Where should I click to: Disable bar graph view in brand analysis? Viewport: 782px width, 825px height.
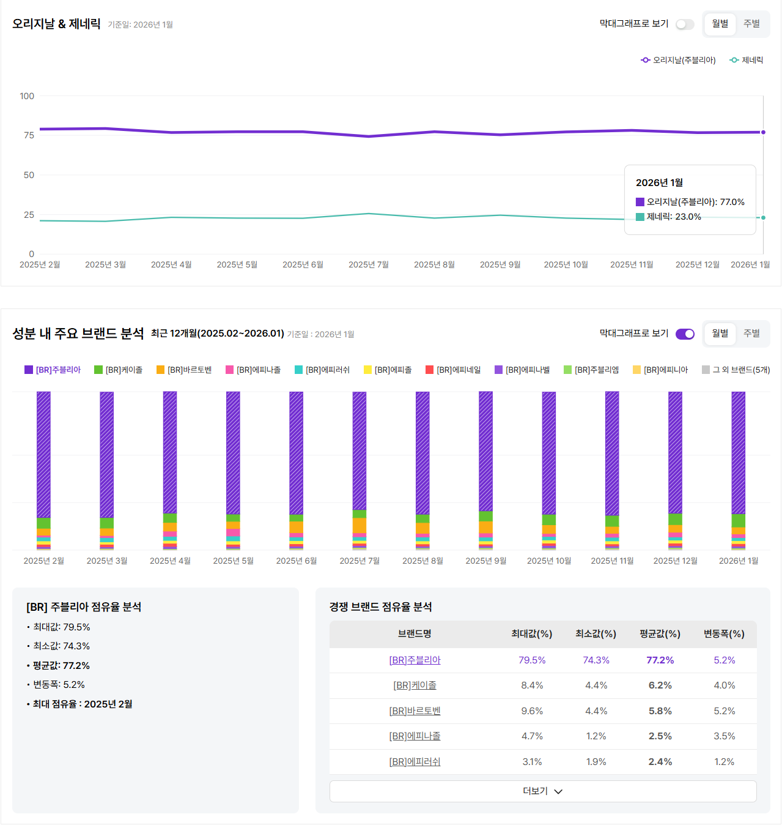click(x=685, y=334)
